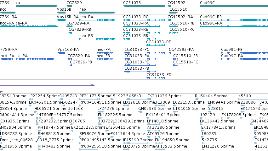Select EST AT27280.5prime

click(153, 131)
